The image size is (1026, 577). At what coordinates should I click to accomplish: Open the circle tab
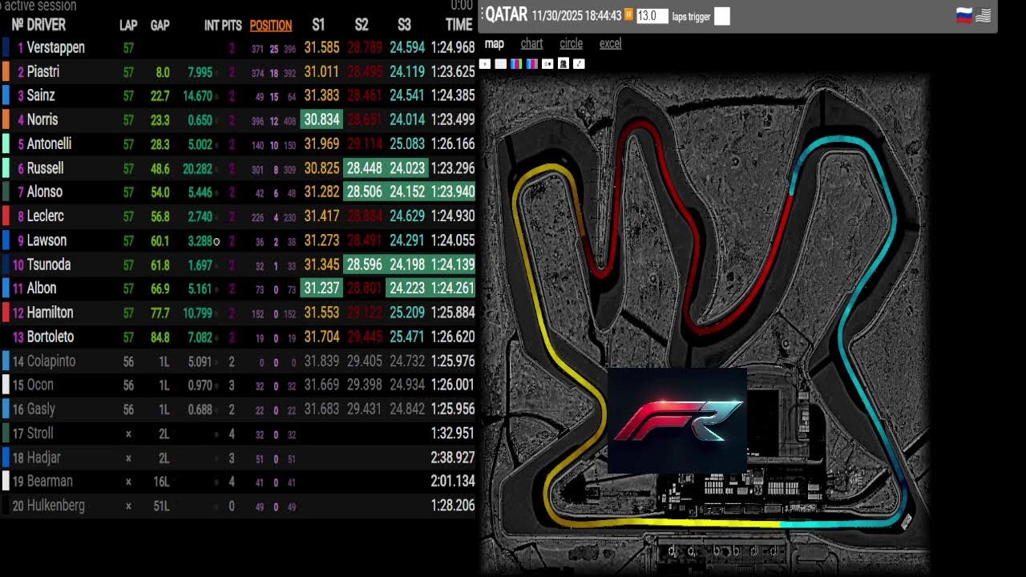pos(571,43)
